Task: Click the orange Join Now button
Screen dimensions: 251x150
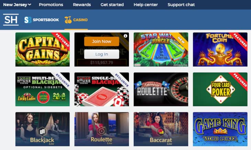Action: (x=102, y=41)
